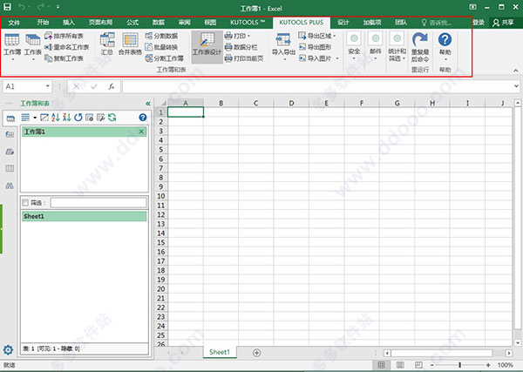Open the 汇总 tool
This screenshot has width=523, height=372.
pyautogui.click(x=107, y=44)
